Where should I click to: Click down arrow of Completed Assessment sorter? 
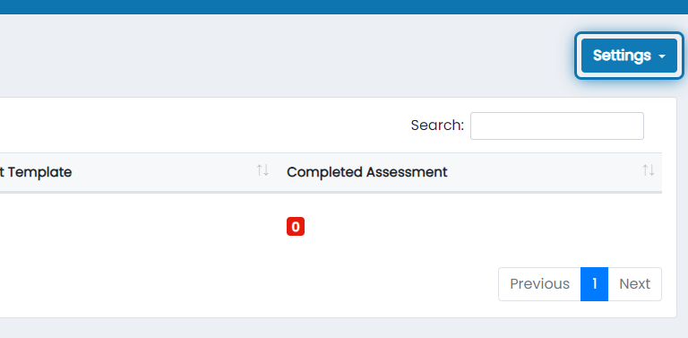click(651, 169)
